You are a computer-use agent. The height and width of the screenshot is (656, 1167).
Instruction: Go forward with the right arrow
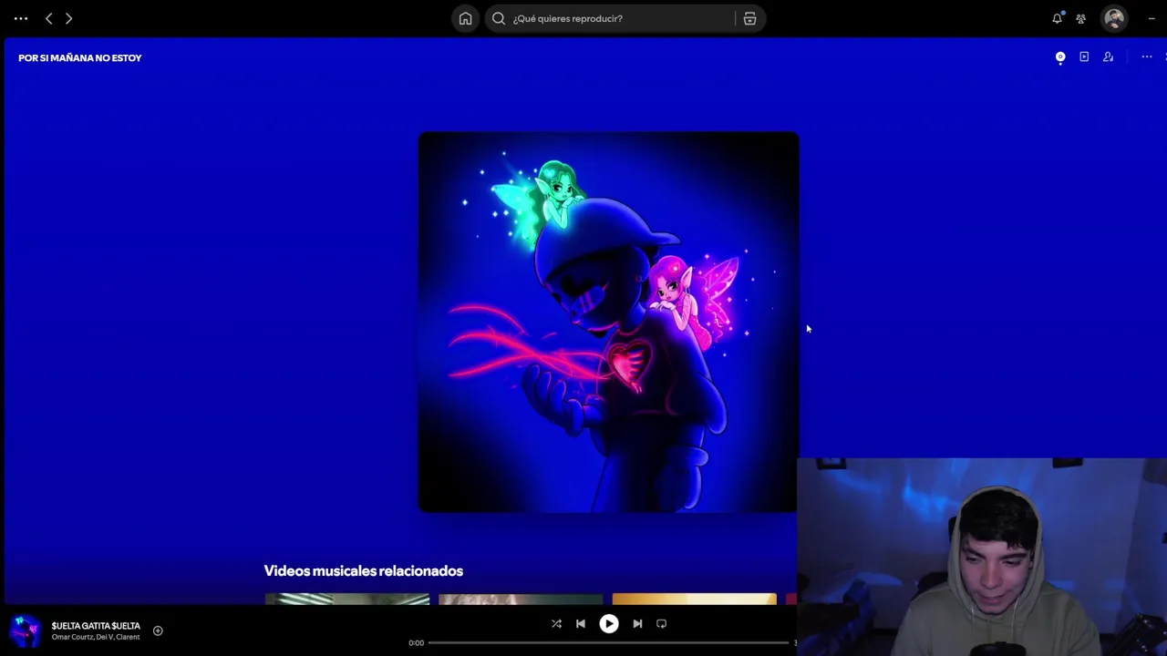click(x=68, y=18)
